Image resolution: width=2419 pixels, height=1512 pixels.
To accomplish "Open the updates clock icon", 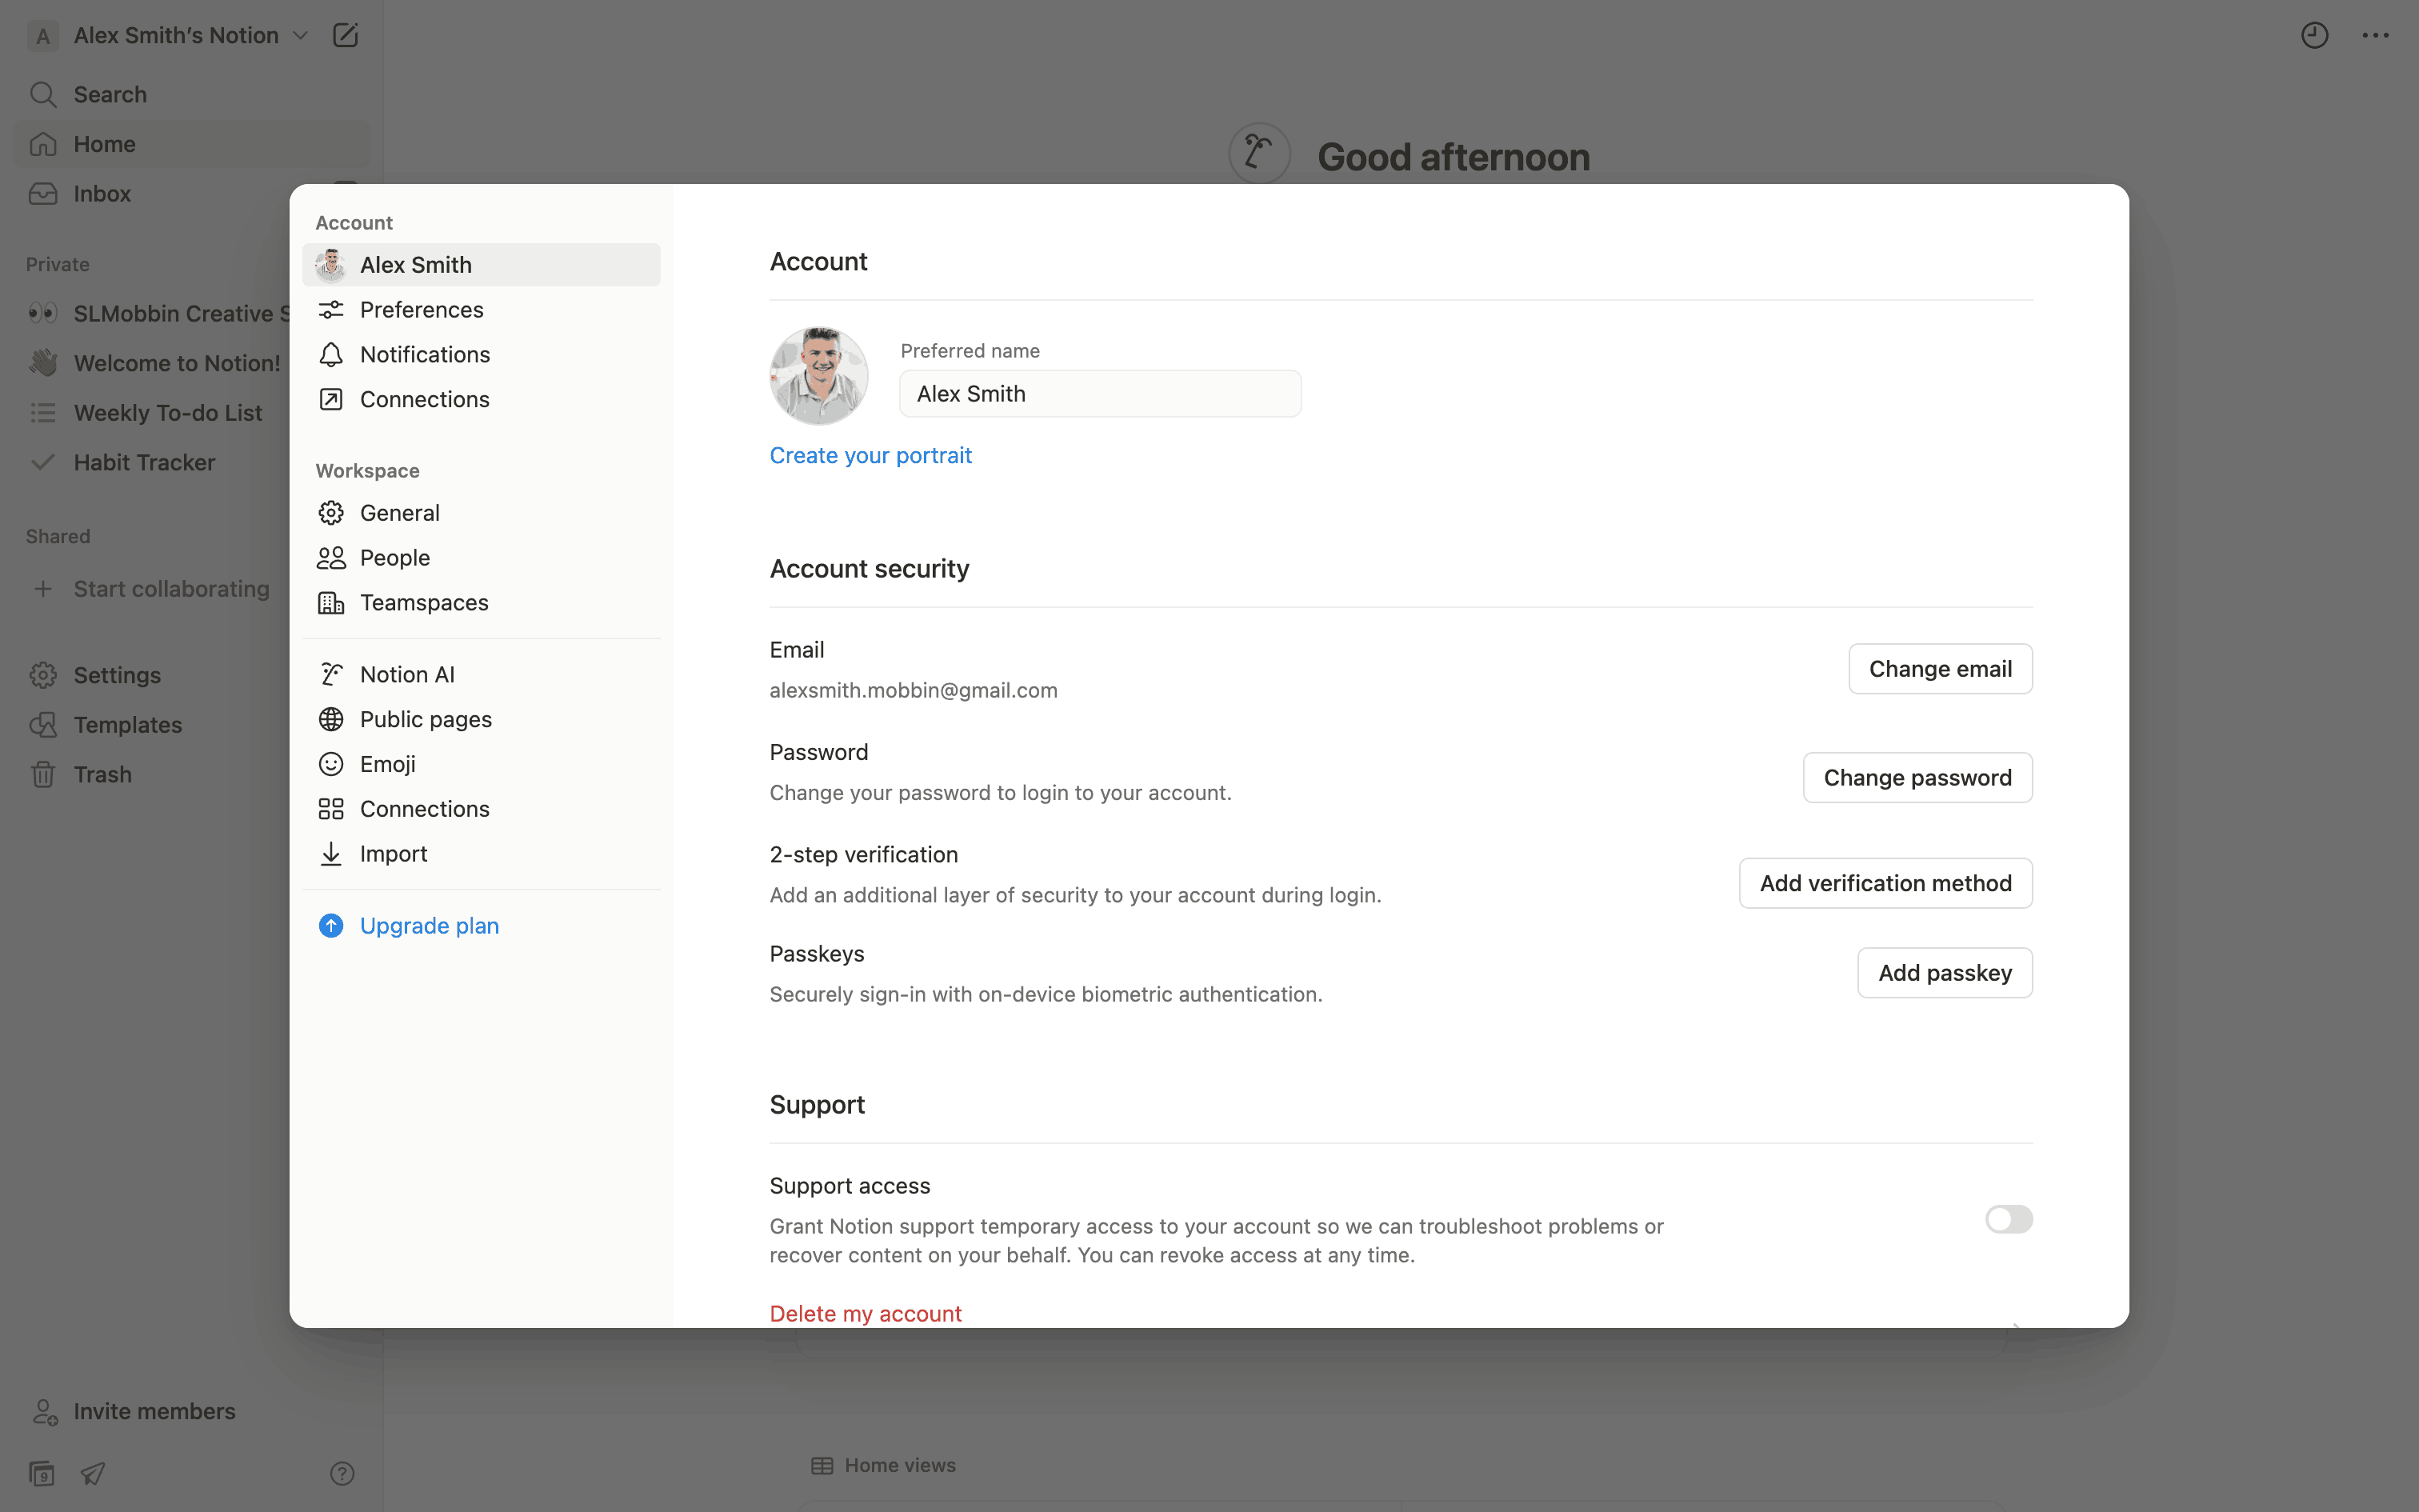I will coord(2314,36).
